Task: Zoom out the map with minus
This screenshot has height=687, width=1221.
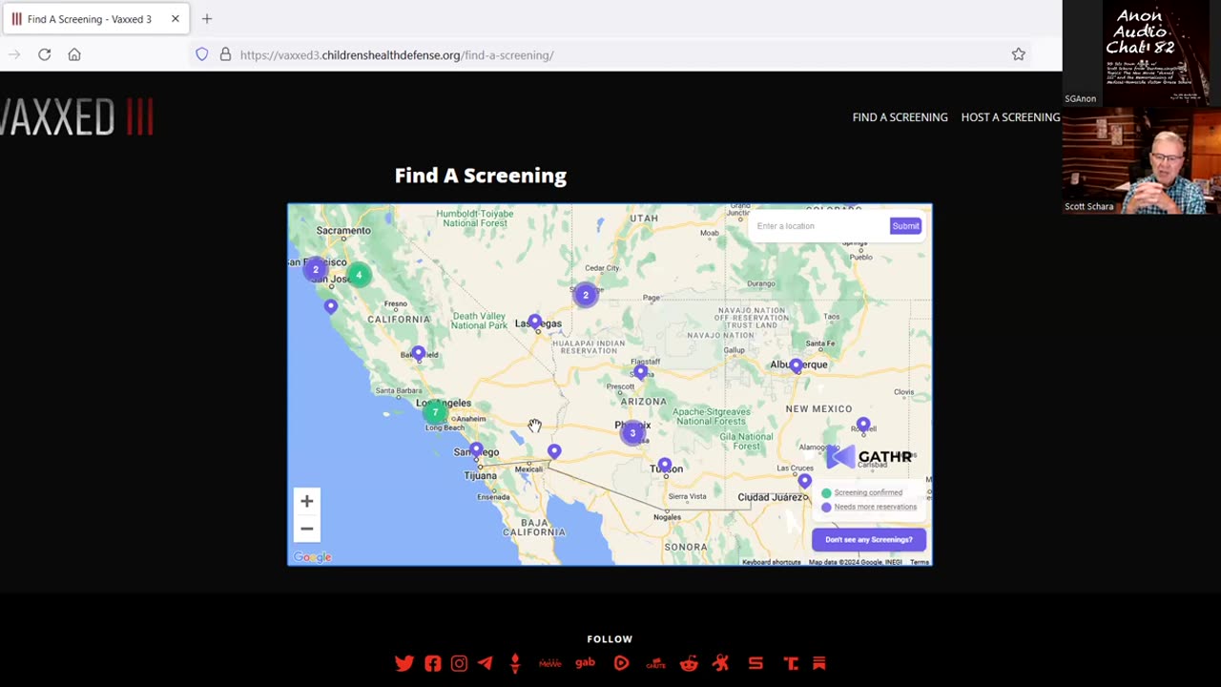Action: (x=306, y=529)
